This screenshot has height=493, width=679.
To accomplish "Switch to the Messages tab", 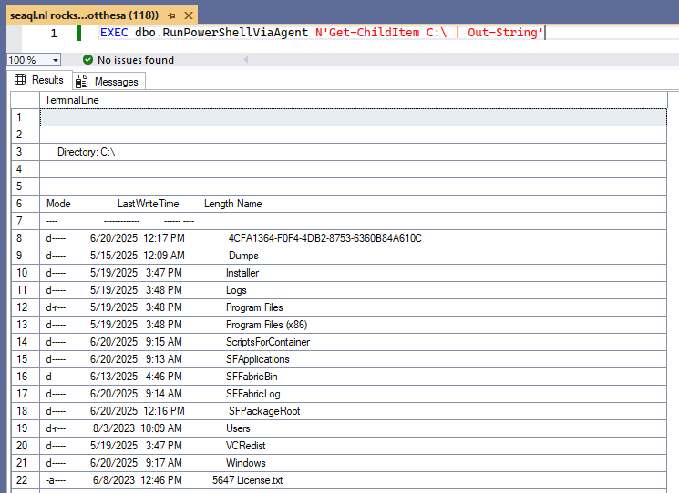I will (108, 81).
